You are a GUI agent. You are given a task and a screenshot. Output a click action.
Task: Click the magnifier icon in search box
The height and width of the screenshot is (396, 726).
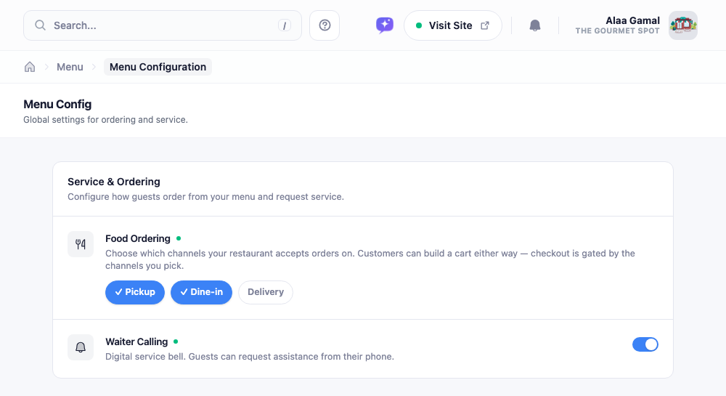[x=40, y=25]
